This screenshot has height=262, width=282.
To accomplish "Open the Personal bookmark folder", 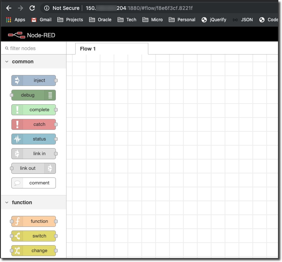I will [x=182, y=20].
